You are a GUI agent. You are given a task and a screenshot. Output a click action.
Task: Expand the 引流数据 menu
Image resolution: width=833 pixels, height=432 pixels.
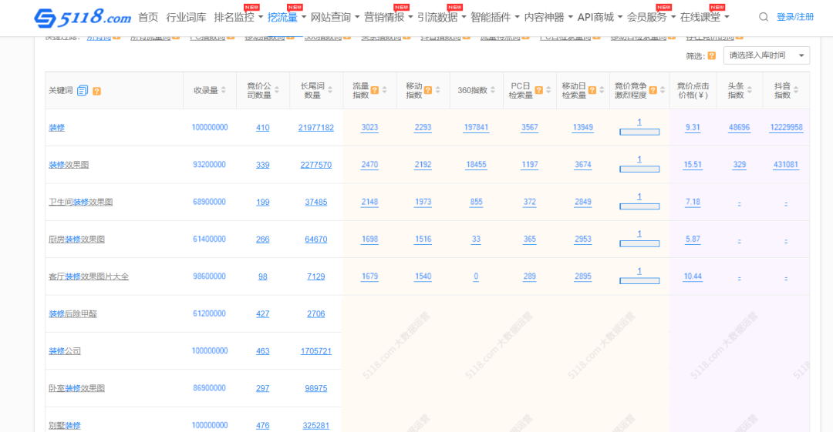click(441, 17)
